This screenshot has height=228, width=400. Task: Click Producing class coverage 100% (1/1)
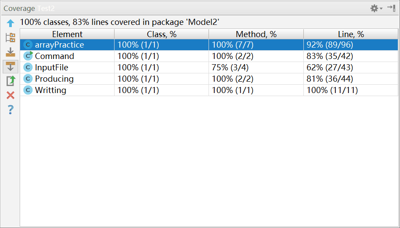click(x=162, y=79)
